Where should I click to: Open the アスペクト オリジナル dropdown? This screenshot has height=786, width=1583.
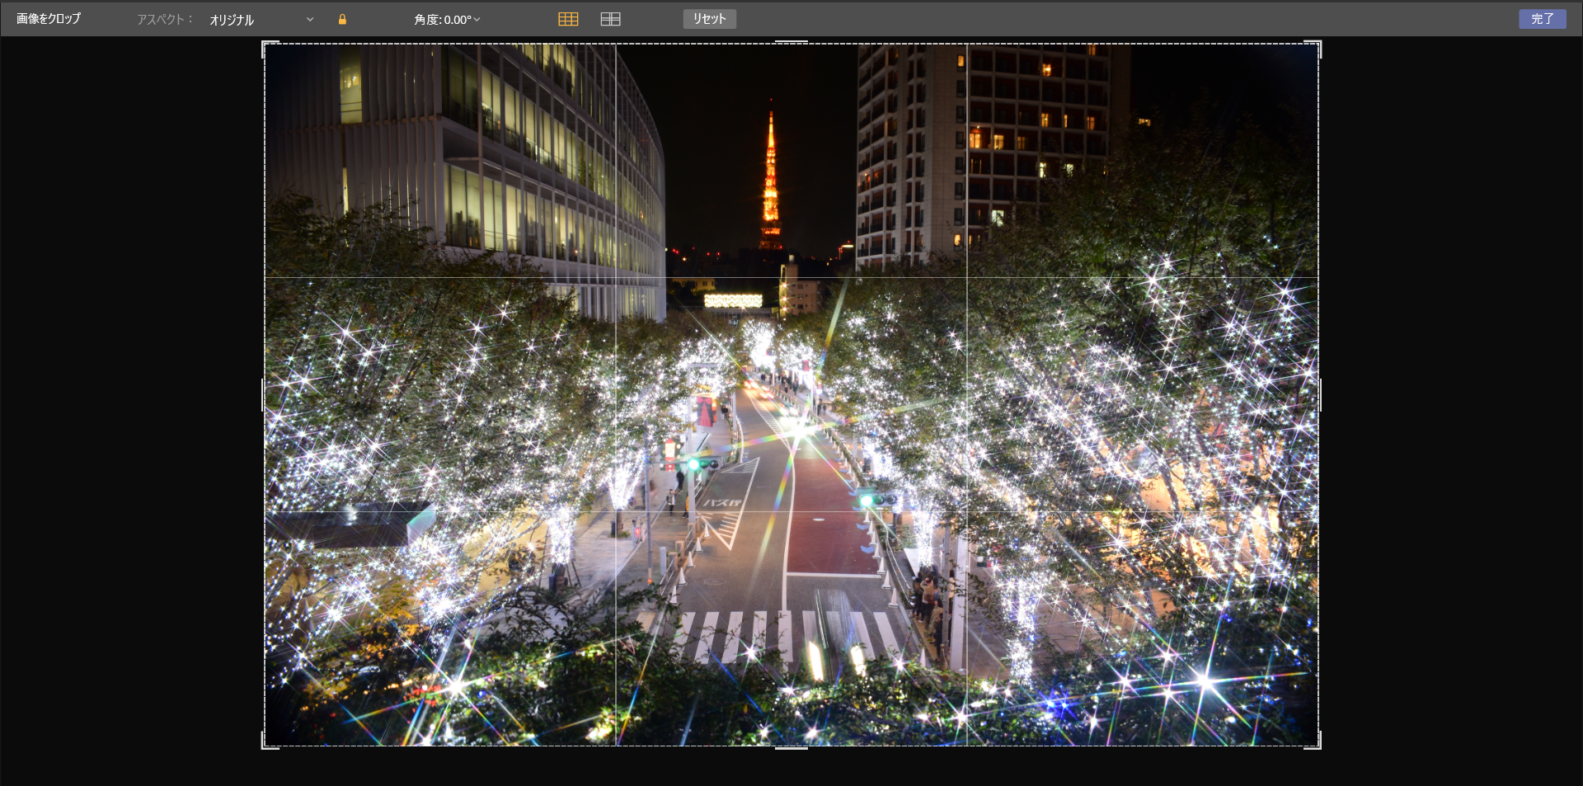coord(309,19)
